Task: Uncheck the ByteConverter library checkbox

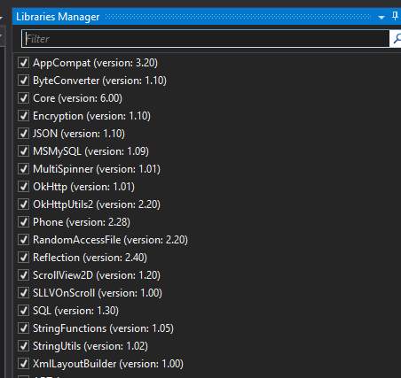Action: coord(23,81)
